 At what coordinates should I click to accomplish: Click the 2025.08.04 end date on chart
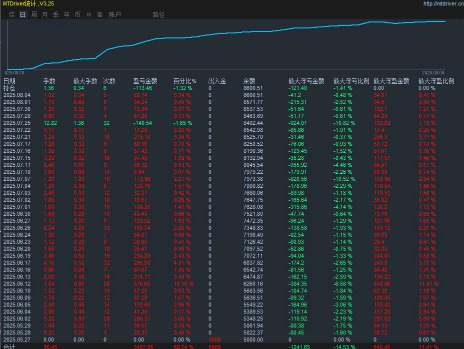tap(432, 72)
